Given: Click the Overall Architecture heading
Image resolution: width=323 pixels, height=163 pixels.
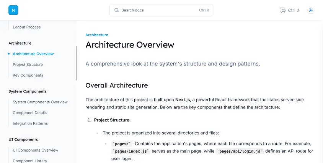Looking at the screenshot, I should point(117,85).
